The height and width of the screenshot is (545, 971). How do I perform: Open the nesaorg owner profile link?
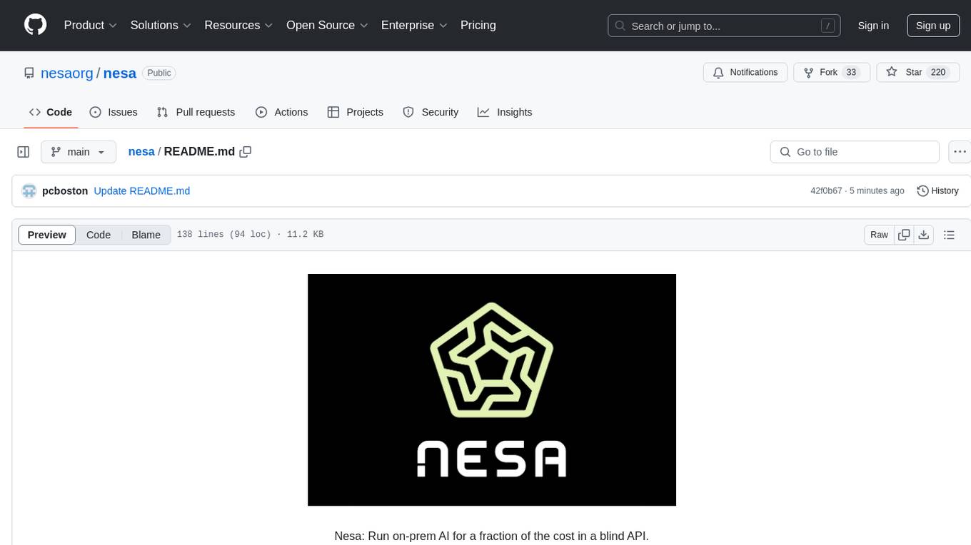coord(67,73)
